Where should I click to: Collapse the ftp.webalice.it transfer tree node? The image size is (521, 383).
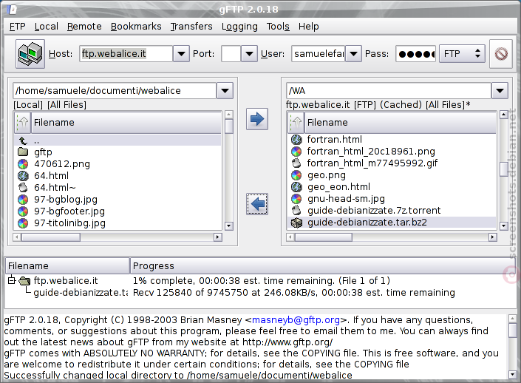[12, 280]
